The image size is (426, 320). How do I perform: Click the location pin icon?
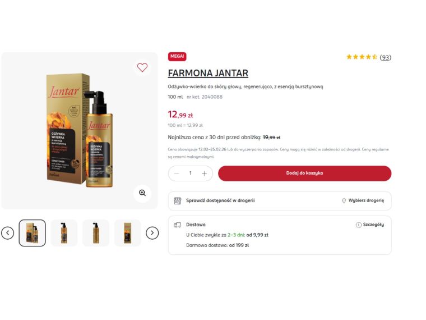coord(344,200)
